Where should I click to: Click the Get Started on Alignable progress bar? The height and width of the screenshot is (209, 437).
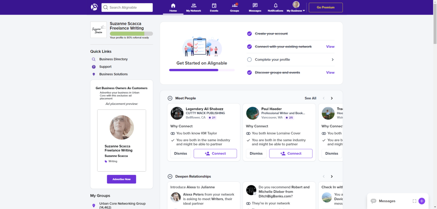(x=202, y=70)
